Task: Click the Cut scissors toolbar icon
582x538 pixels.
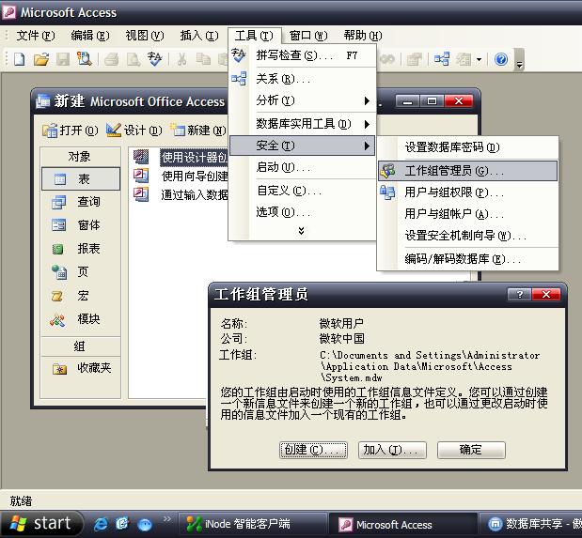Action: (181, 59)
